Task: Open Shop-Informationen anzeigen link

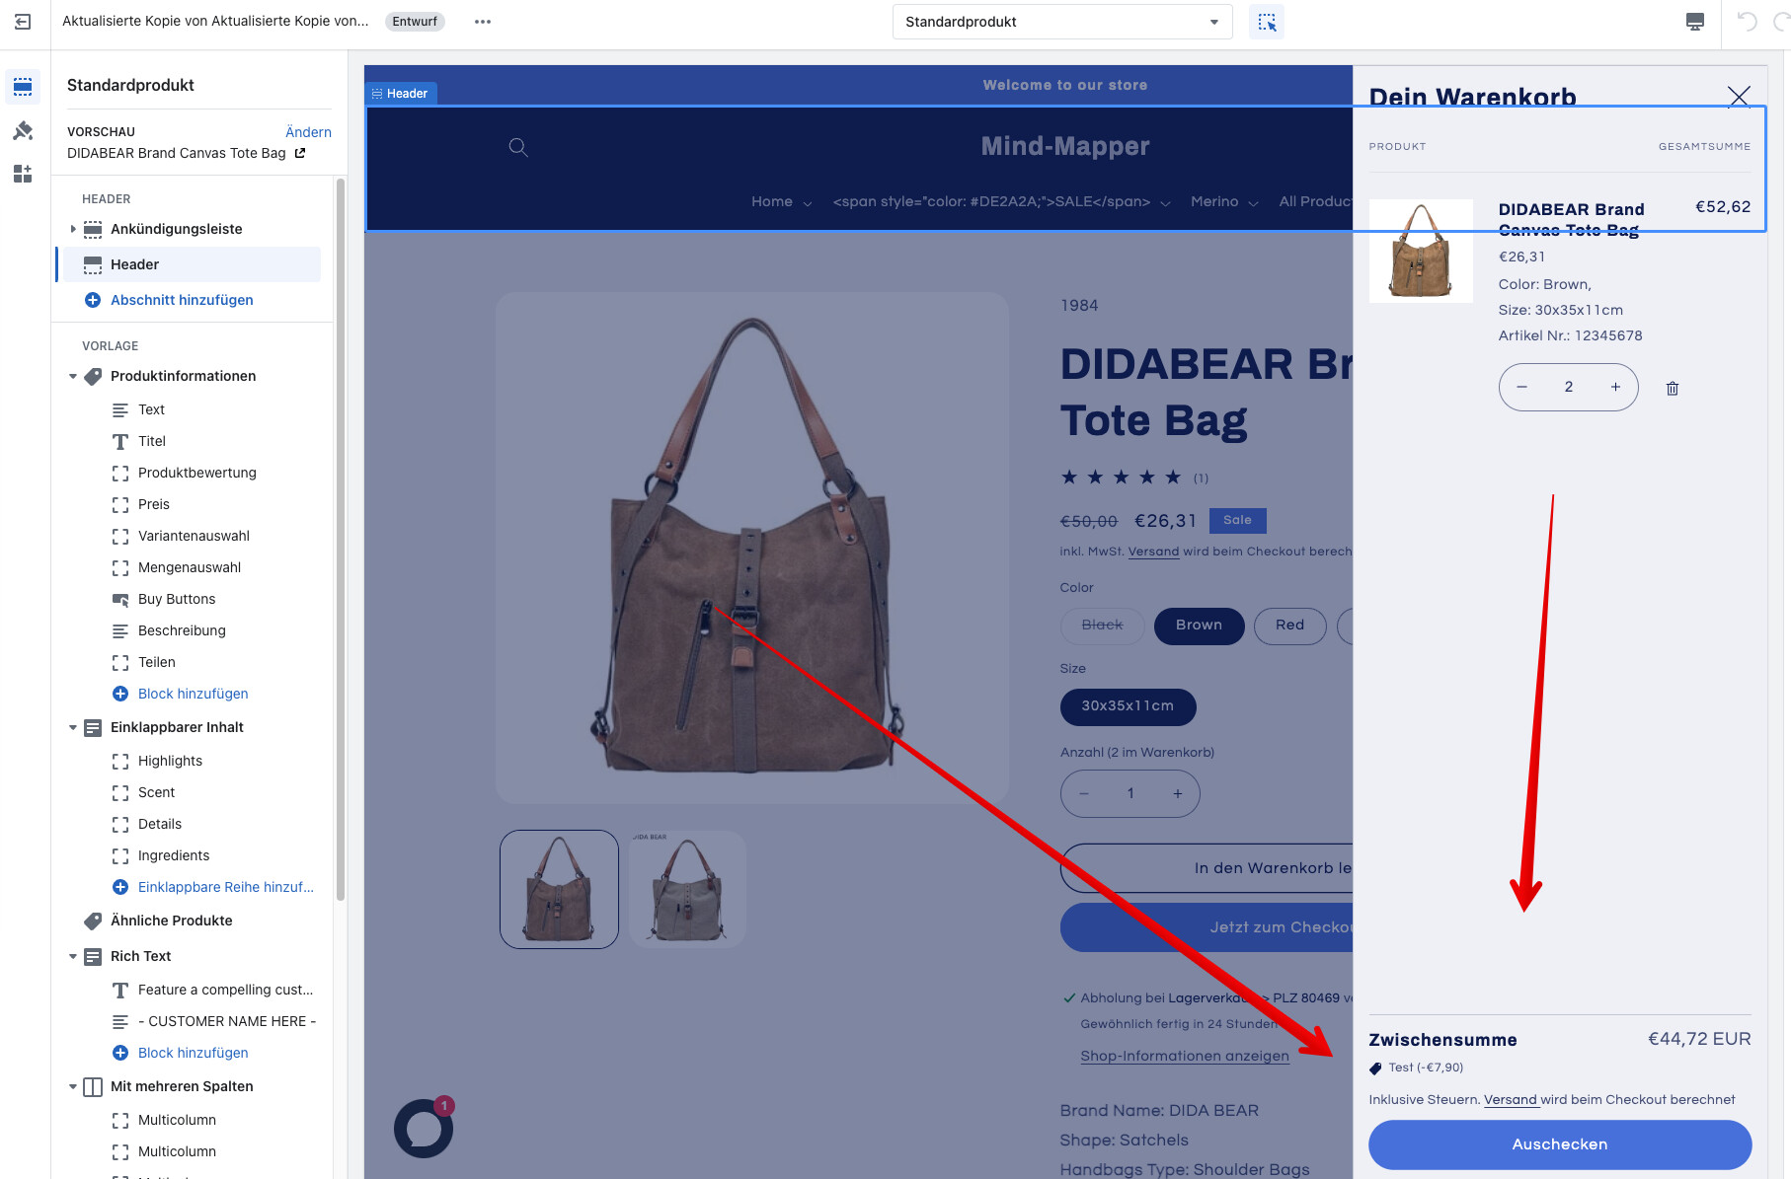Action: 1185,1056
